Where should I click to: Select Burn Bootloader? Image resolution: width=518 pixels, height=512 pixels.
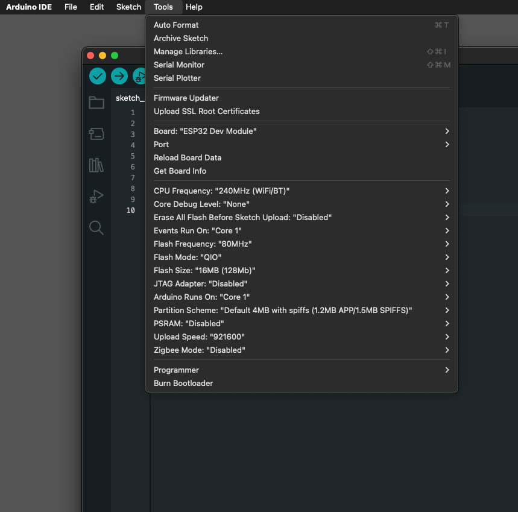302,383
